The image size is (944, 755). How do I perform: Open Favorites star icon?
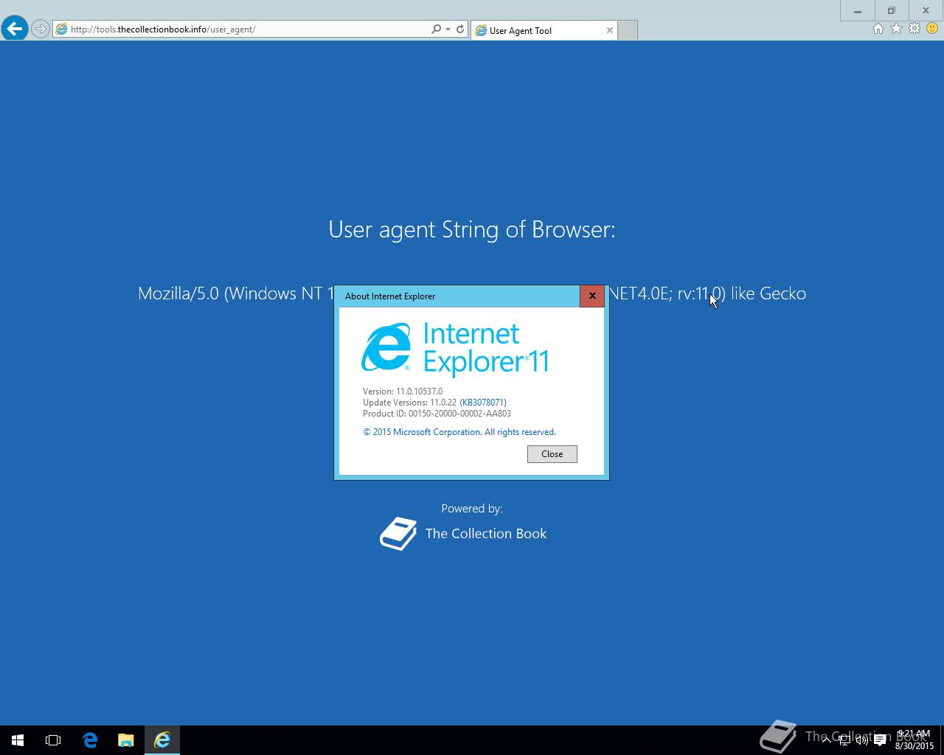coord(896,29)
